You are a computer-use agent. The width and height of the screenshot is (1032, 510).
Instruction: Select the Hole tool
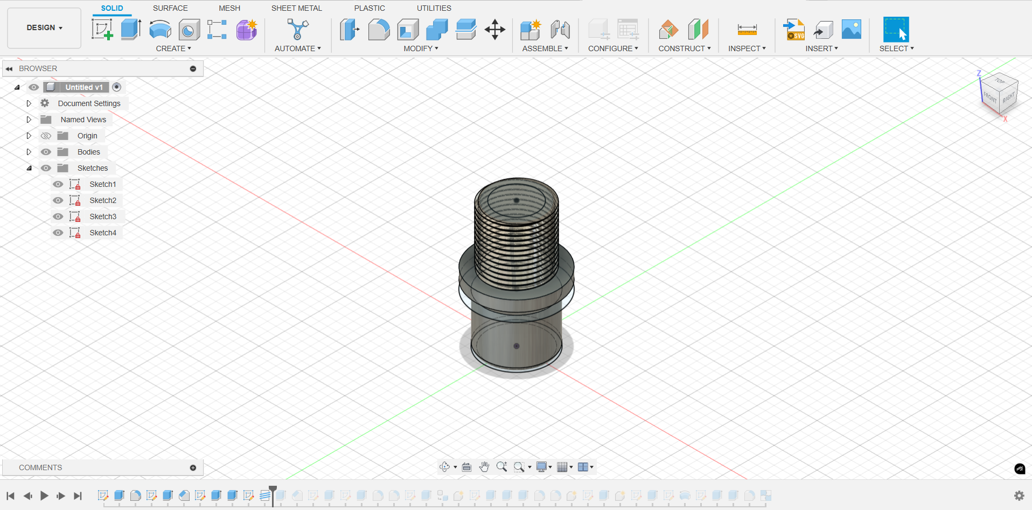pyautogui.click(x=189, y=29)
